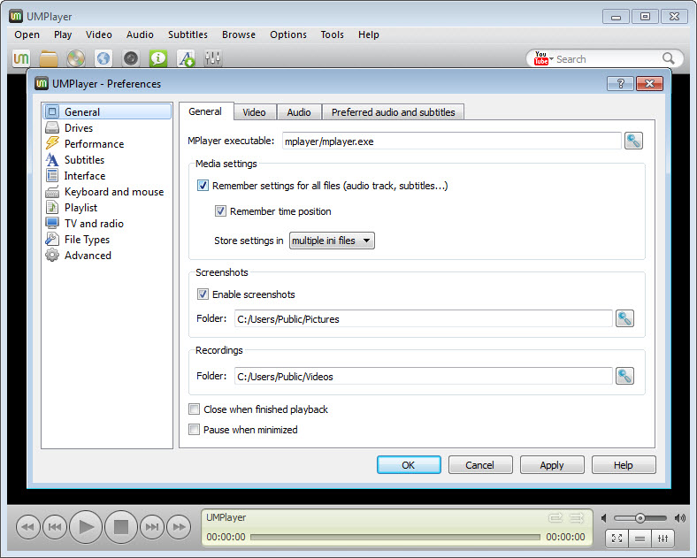This screenshot has width=697, height=558.
Task: Open the Play menu
Action: click(63, 34)
